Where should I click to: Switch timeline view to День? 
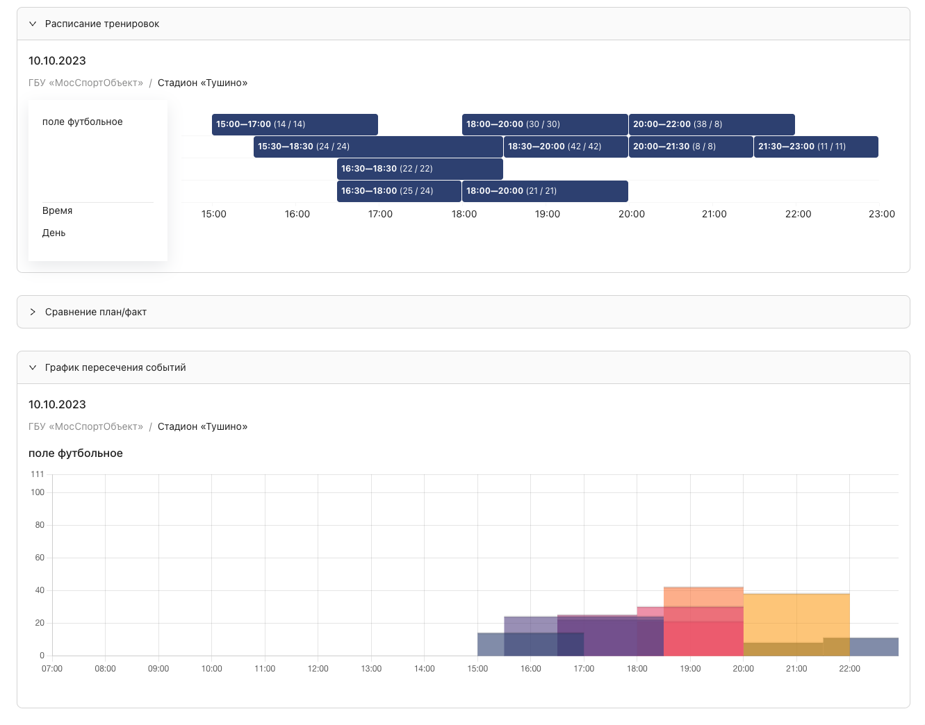(x=54, y=233)
